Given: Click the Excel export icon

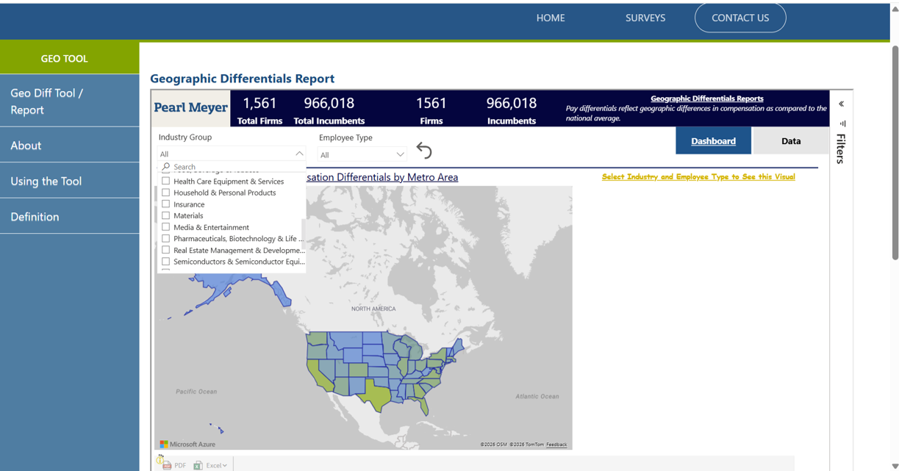Looking at the screenshot, I should click(x=198, y=465).
